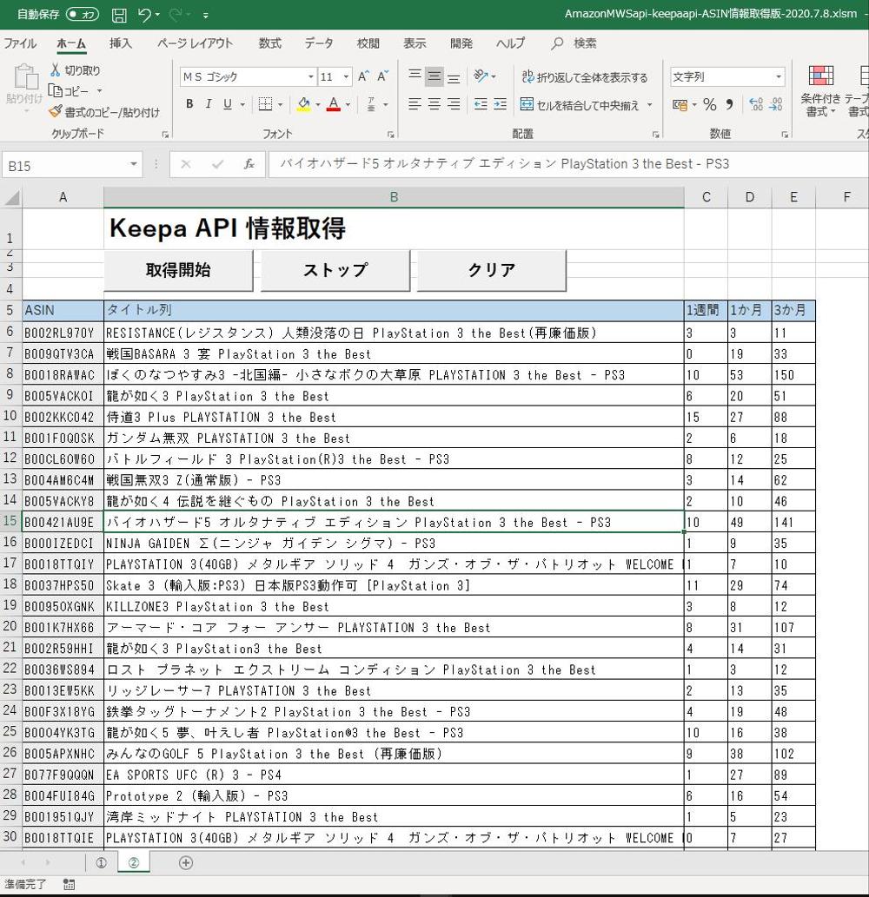The image size is (869, 897).
Task: Increase font size with large A icon
Action: (363, 76)
